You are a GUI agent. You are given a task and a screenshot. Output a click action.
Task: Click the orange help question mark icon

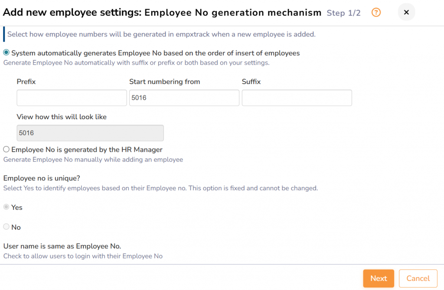(x=376, y=13)
